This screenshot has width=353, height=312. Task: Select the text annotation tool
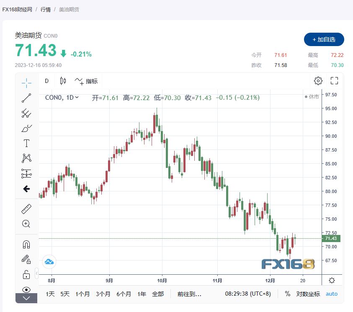tap(26, 143)
